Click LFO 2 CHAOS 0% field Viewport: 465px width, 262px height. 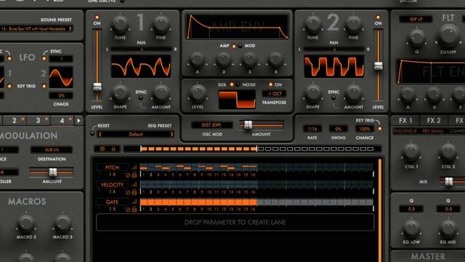coord(61,95)
